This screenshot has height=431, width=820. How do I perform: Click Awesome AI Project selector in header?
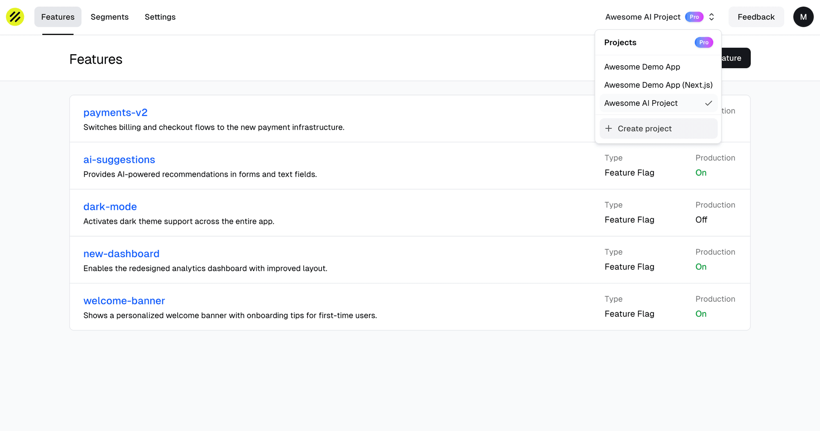[642, 17]
